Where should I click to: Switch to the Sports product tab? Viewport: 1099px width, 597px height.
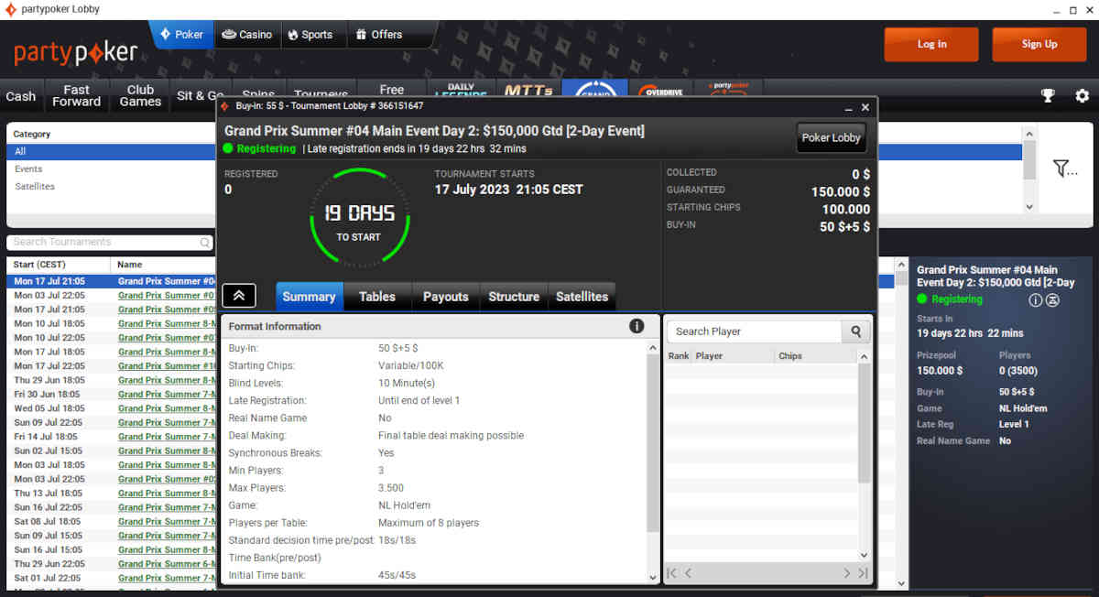click(x=310, y=35)
